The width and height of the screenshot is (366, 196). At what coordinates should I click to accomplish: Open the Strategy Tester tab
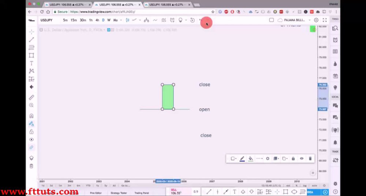click(119, 193)
